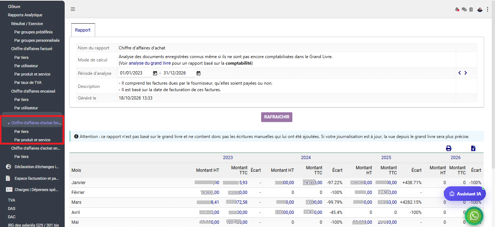Select the highlighted Chiffre d'affaires d'achat facturé
Viewport: 495px width, 227px height.
(x=36, y=123)
